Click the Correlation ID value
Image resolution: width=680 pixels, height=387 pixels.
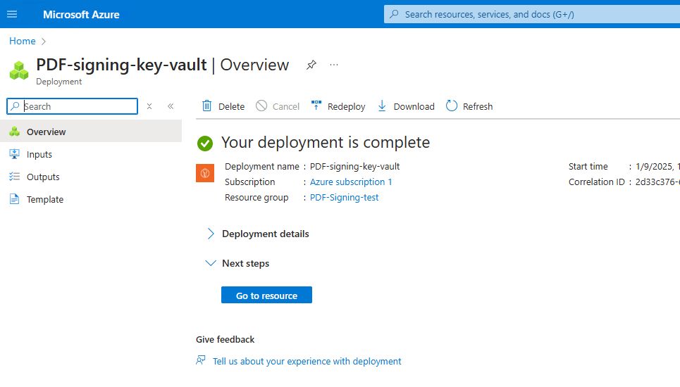coord(657,182)
